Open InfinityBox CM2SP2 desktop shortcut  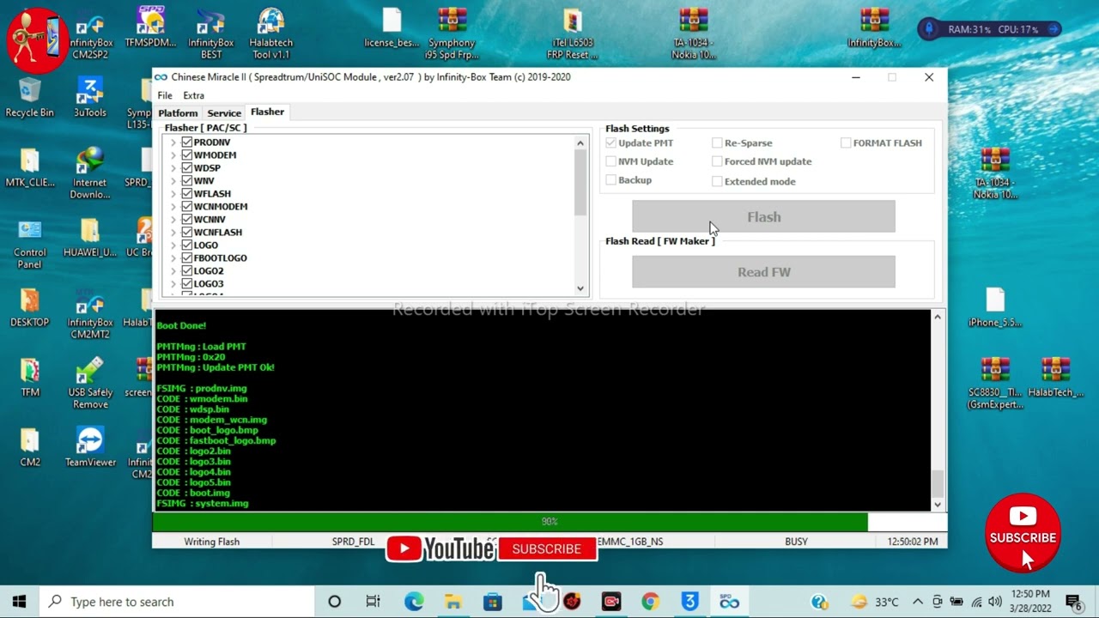tap(90, 34)
